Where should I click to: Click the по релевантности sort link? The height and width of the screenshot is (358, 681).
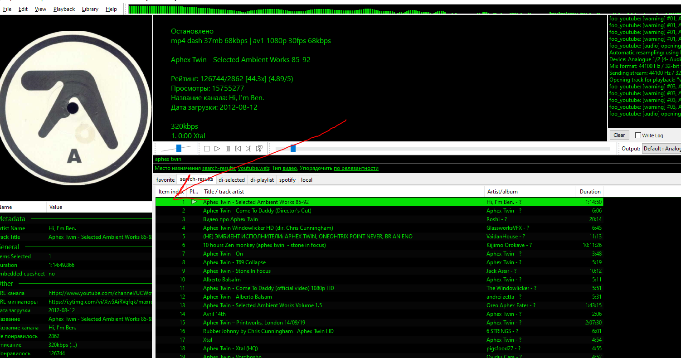click(356, 168)
